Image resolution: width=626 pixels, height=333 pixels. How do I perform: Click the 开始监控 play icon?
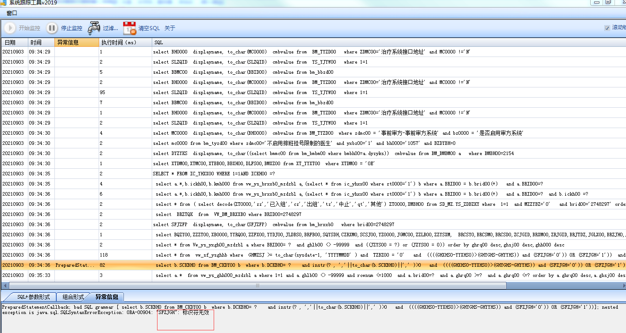[10, 28]
